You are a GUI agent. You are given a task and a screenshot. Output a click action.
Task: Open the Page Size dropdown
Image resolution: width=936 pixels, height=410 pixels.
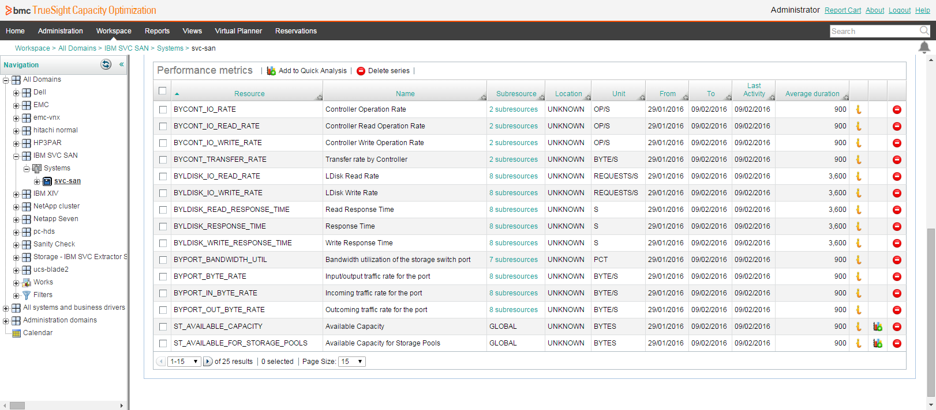(352, 362)
